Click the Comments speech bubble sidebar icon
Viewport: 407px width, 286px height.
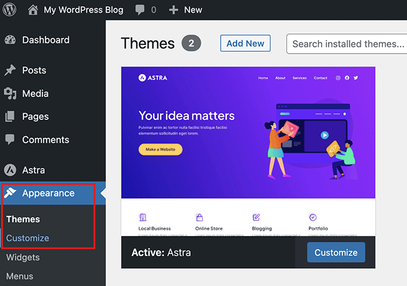coord(10,140)
